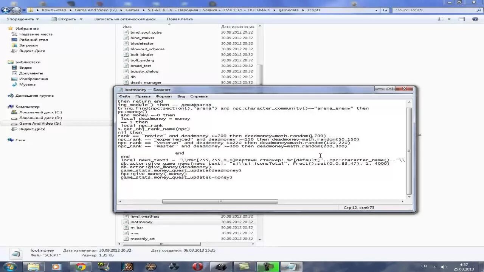Viewport: 484px width, 272px height.
Task: Open Правка menu in Notepad
Action: (x=143, y=96)
